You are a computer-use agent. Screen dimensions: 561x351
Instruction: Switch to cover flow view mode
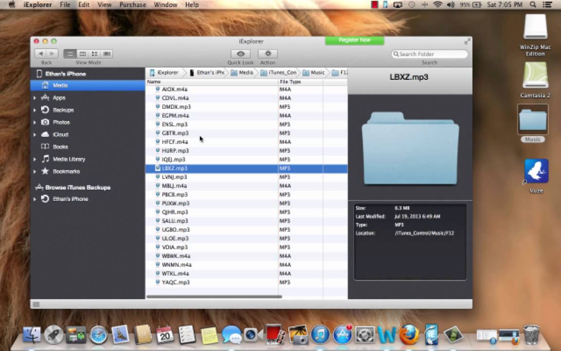[x=107, y=54]
